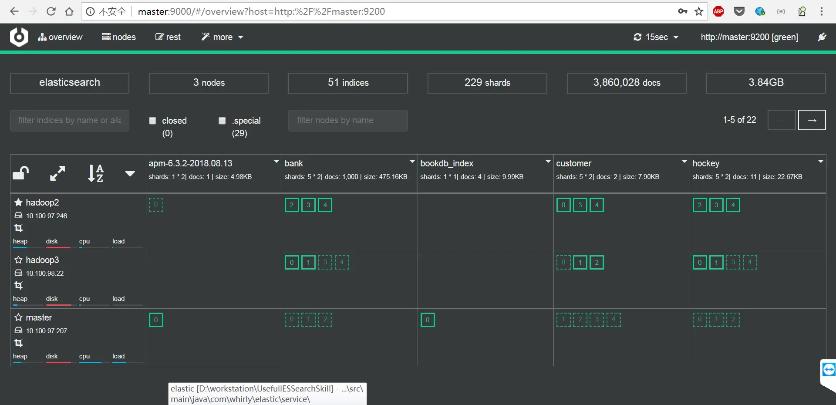
Task: Click the disk usage bar for hadoop3
Action: pos(61,305)
